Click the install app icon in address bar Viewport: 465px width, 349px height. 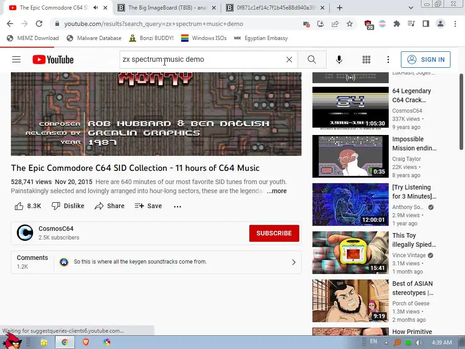(x=321, y=24)
